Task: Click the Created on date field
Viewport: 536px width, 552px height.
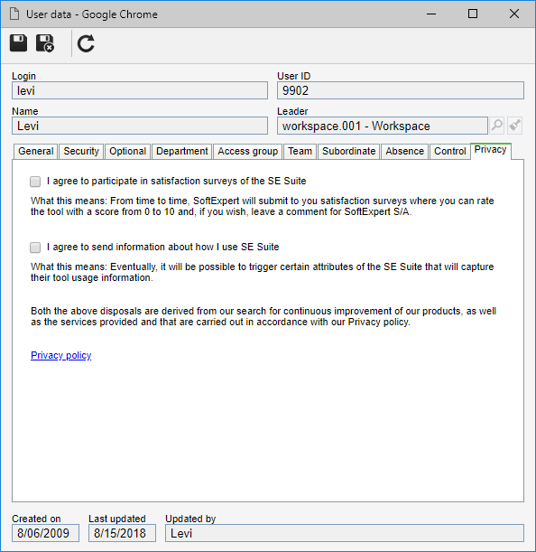Action: click(x=45, y=533)
